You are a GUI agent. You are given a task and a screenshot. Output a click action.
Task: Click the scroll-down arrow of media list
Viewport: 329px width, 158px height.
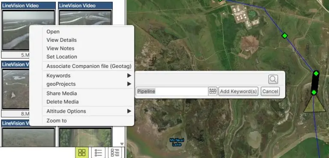click(122, 144)
